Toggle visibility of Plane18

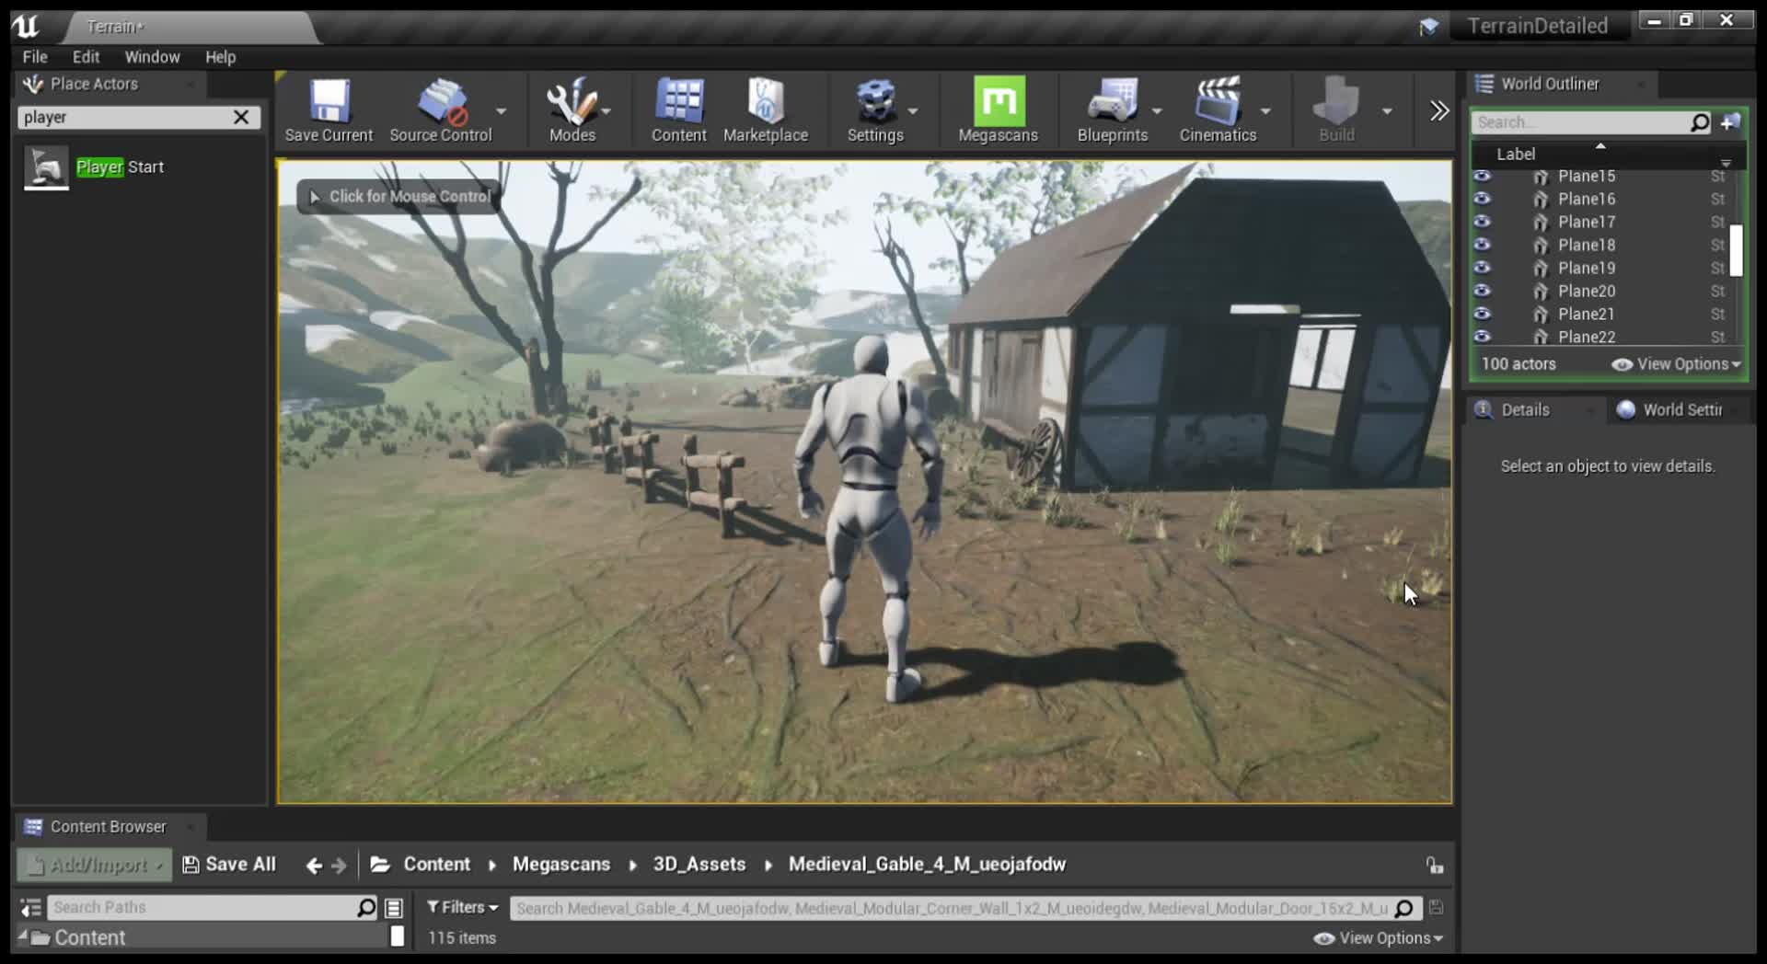pos(1484,245)
